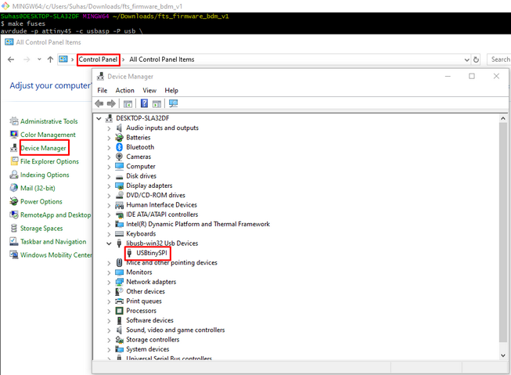This screenshot has width=511, height=375.
Task: Expand Human Interface Devices node
Action: click(109, 205)
